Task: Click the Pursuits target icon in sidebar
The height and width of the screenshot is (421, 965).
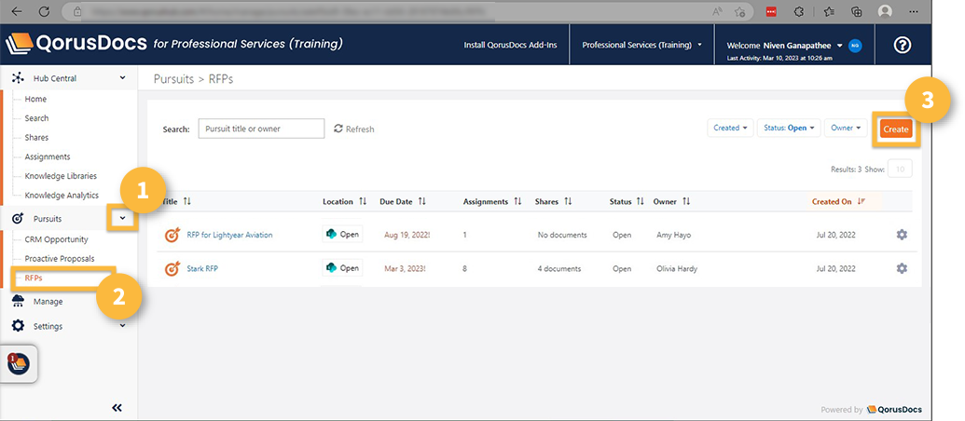Action: tap(18, 218)
